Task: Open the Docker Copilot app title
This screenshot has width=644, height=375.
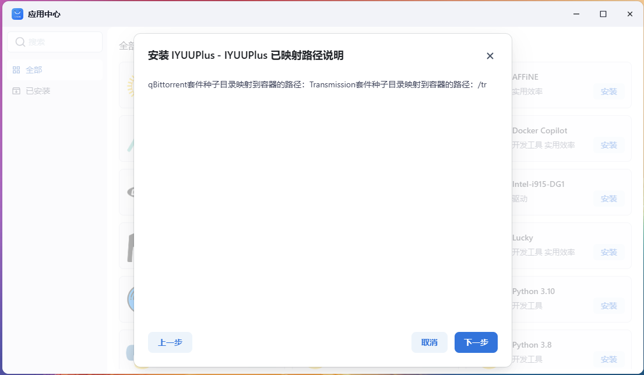Action: 540,130
